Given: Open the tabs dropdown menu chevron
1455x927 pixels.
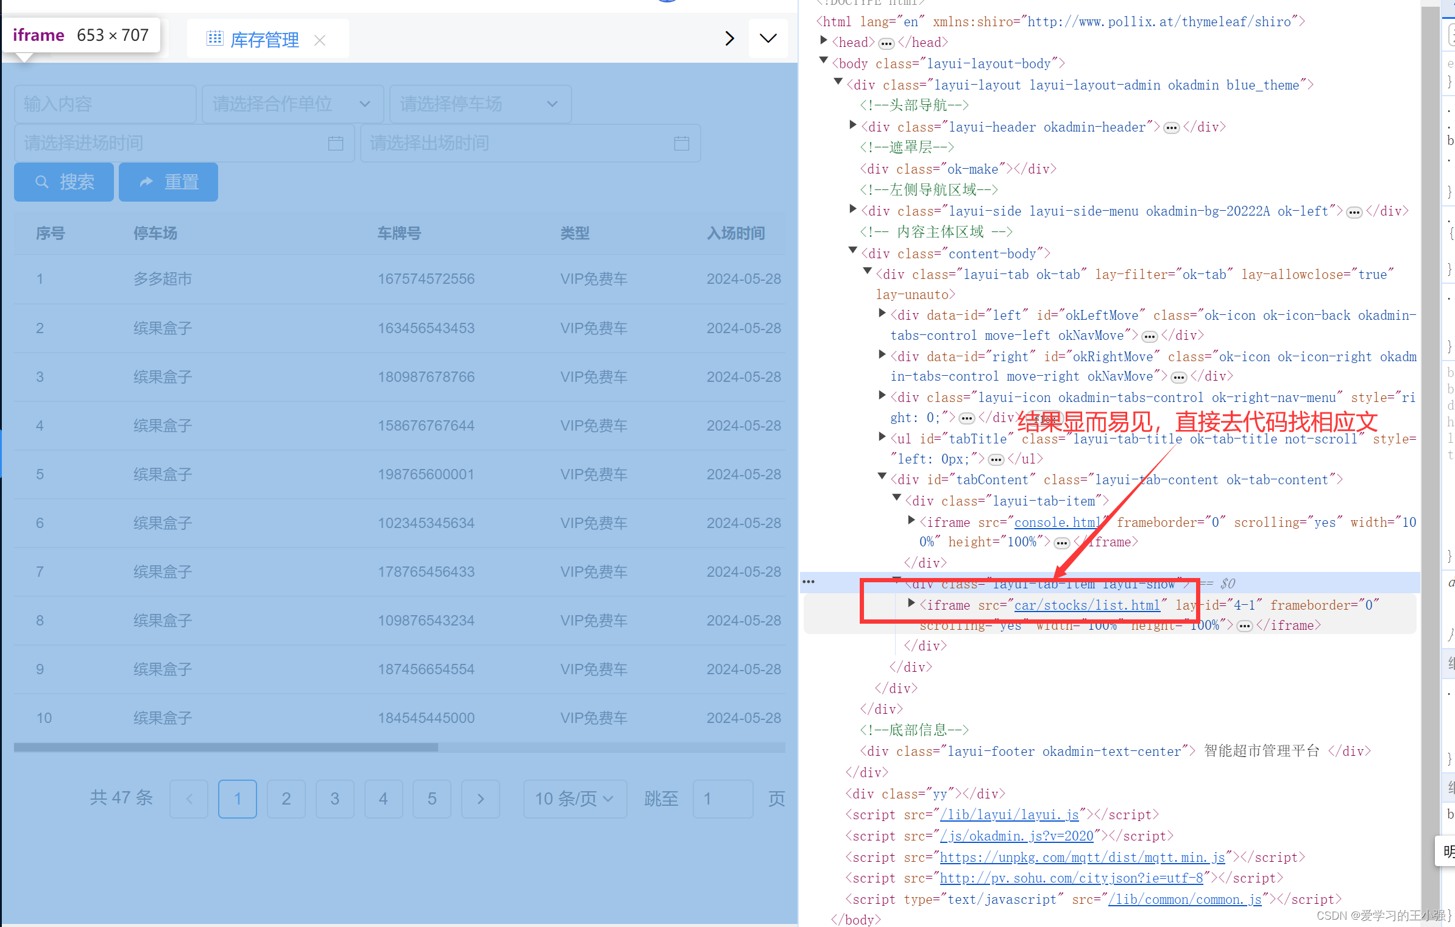Looking at the screenshot, I should pyautogui.click(x=768, y=38).
